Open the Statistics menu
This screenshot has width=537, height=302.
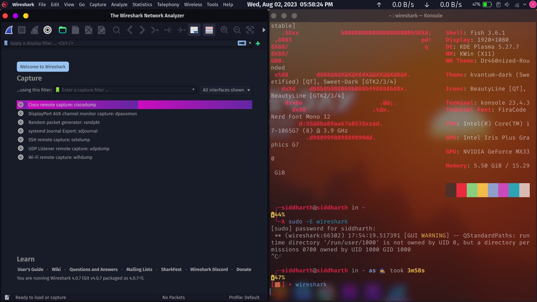click(142, 4)
